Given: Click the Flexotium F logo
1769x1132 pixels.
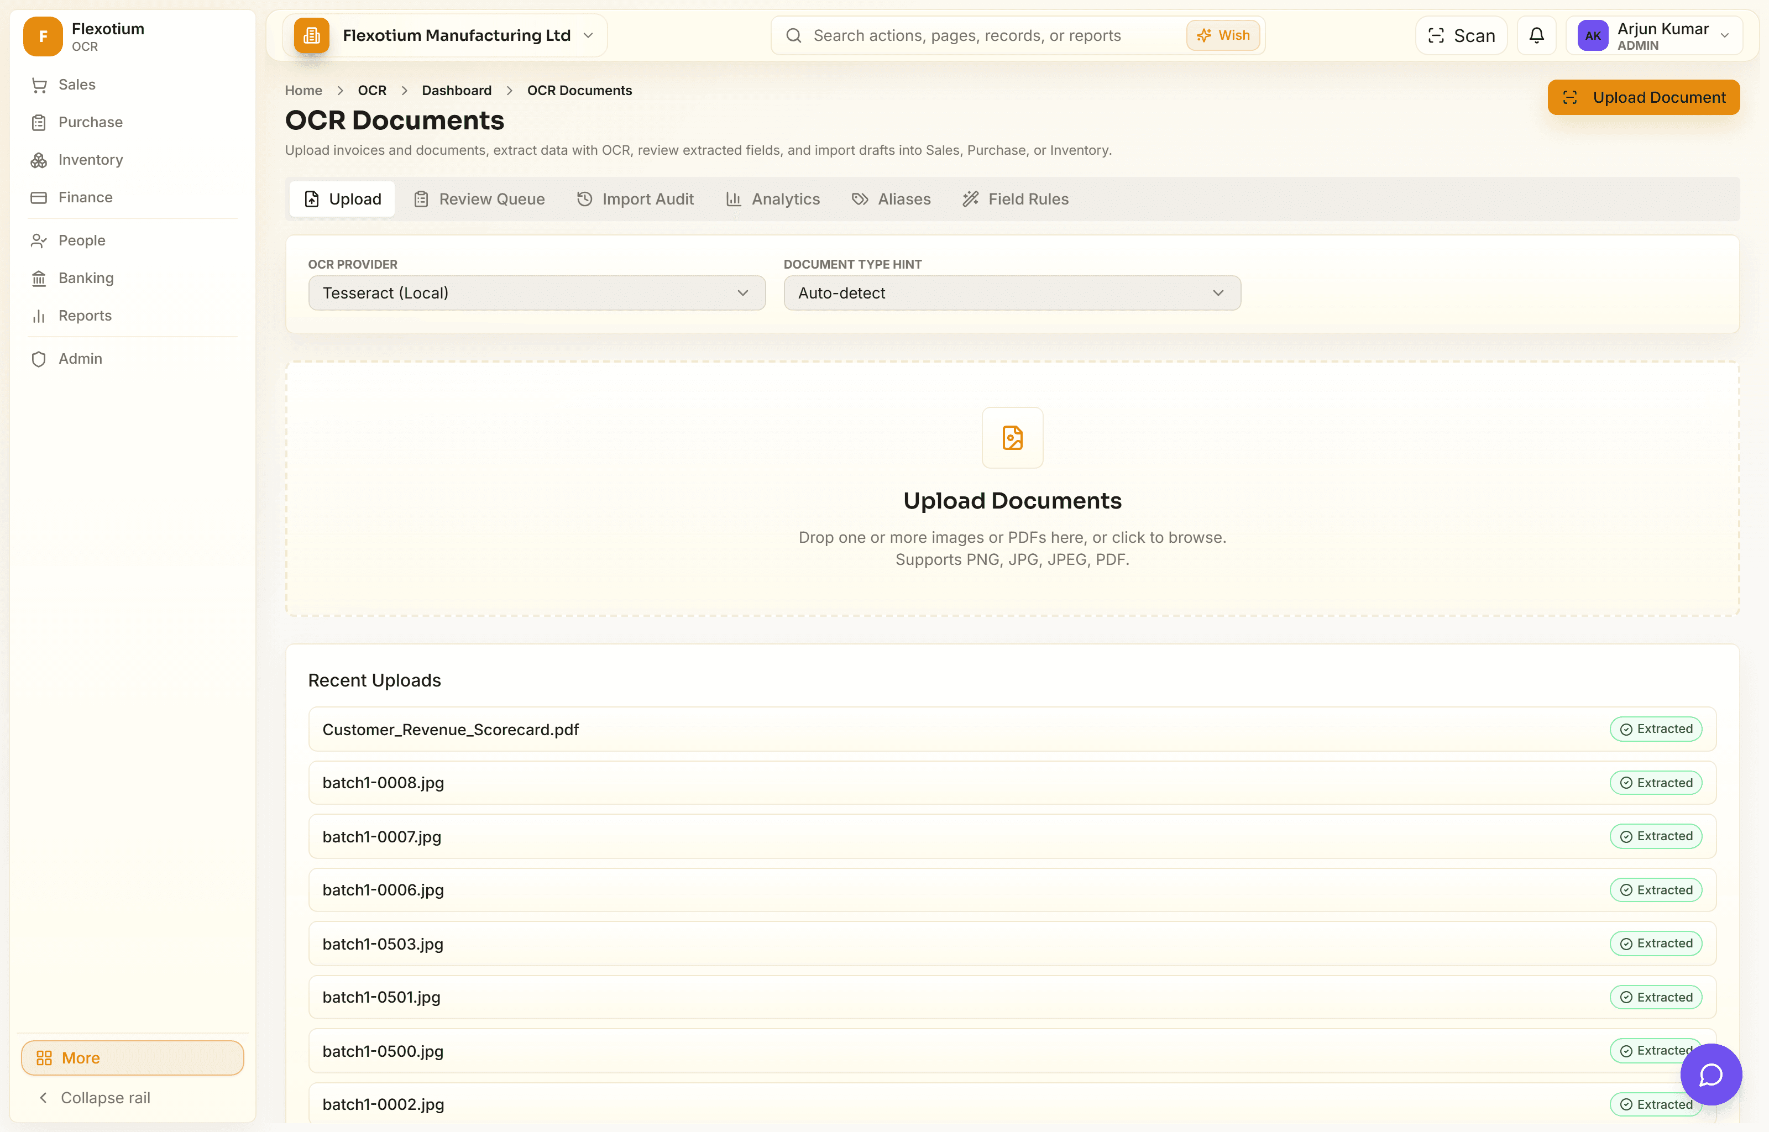Looking at the screenshot, I should click(43, 36).
